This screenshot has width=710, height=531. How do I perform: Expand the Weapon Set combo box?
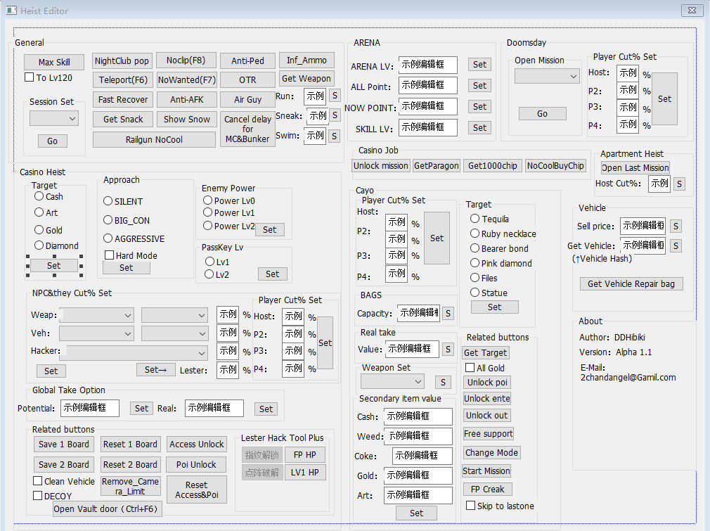point(392,382)
